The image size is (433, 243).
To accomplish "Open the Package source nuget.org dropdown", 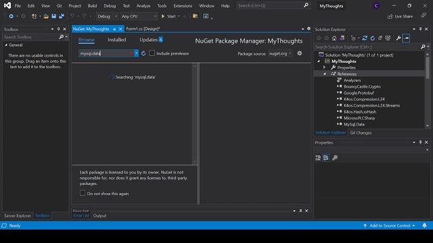I will 280,53.
